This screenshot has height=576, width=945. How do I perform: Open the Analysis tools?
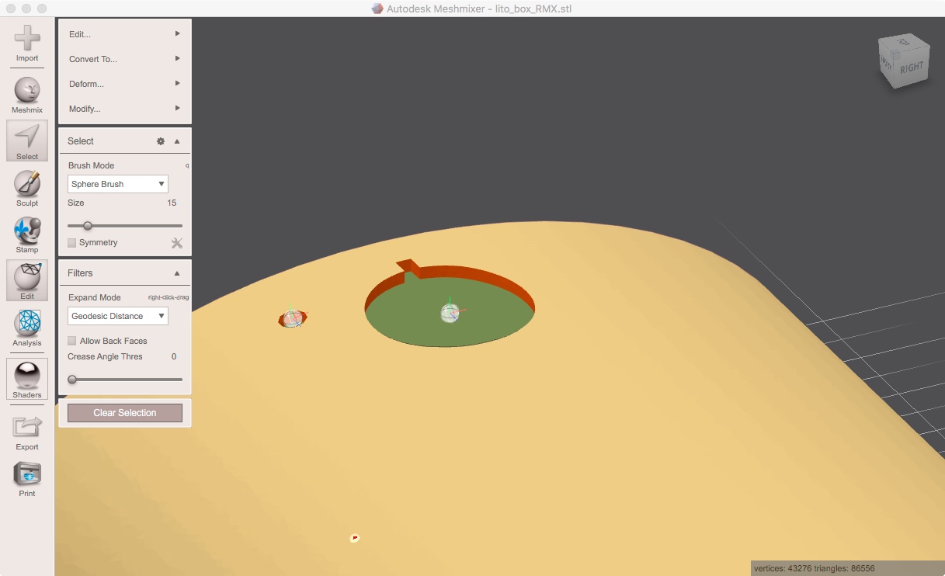point(26,328)
